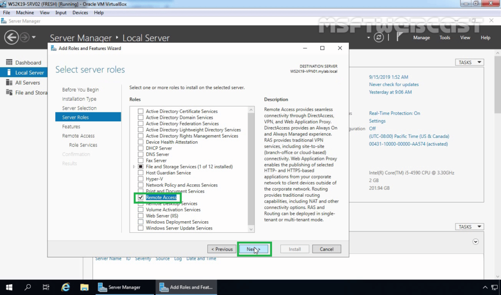Click the All Servers sidebar icon
The image size is (501, 295).
[x=9, y=83]
